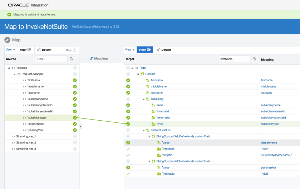
Task: Select the subsidiarytype source element
Action: 37,117
